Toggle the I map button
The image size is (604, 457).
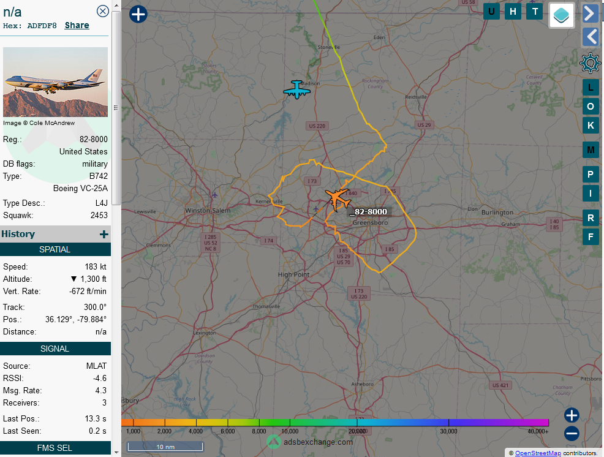click(x=591, y=194)
